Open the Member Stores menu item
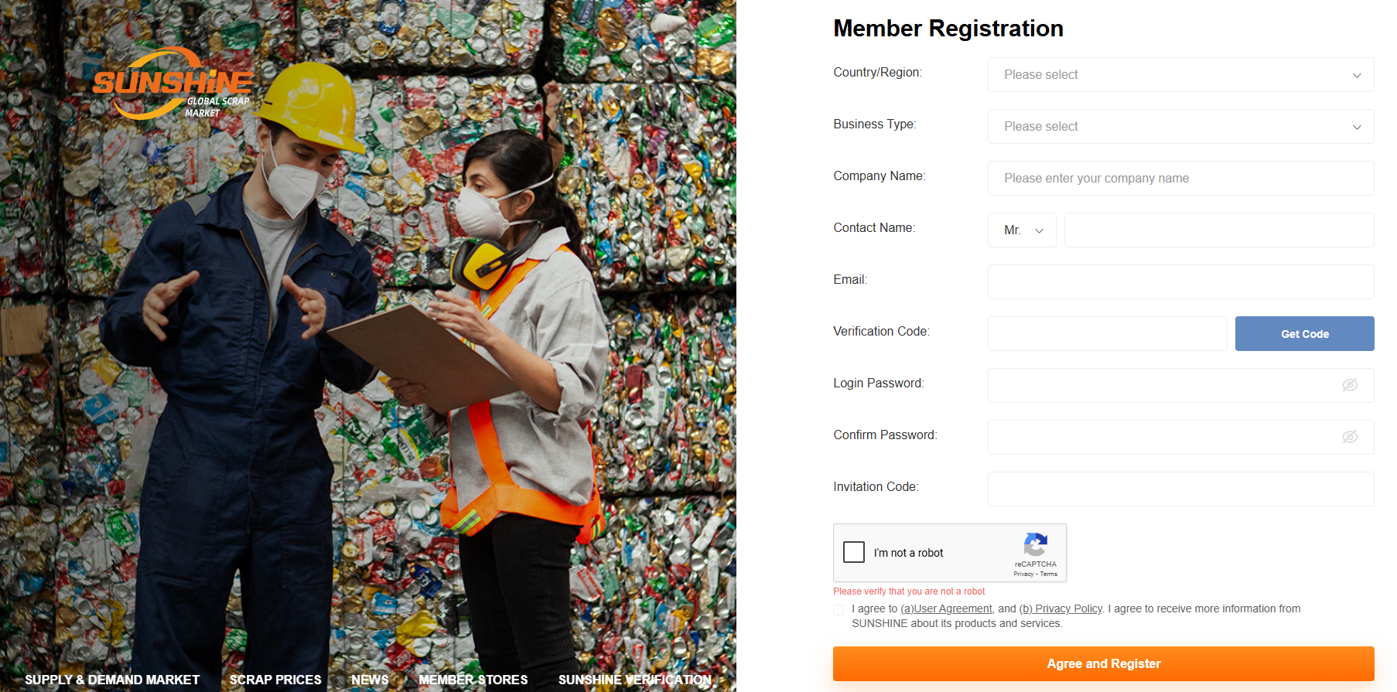 473,680
